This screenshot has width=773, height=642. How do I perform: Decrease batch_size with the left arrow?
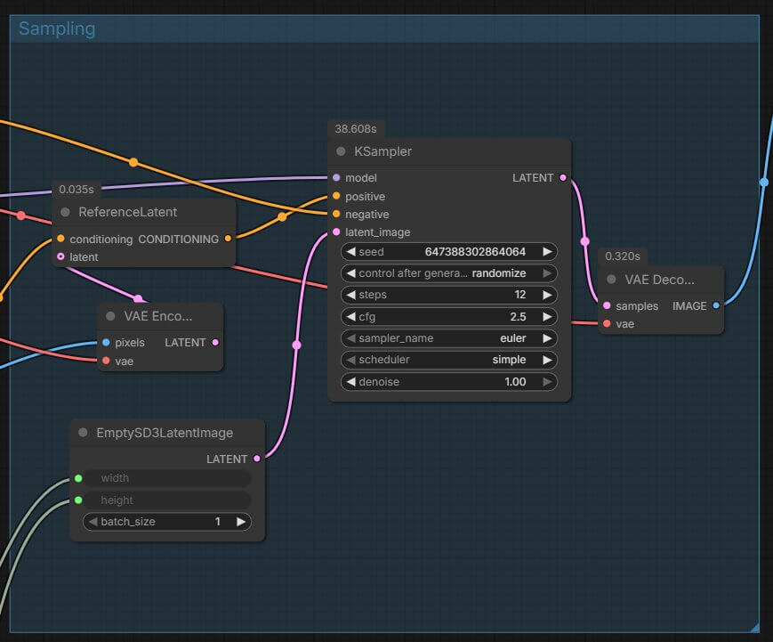(x=93, y=522)
